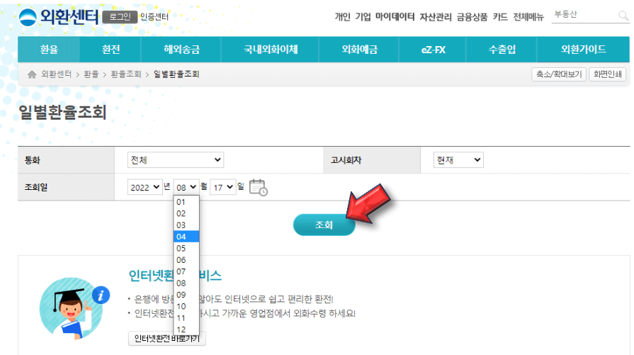Click the 로그인 button
634x355 pixels.
120,17
